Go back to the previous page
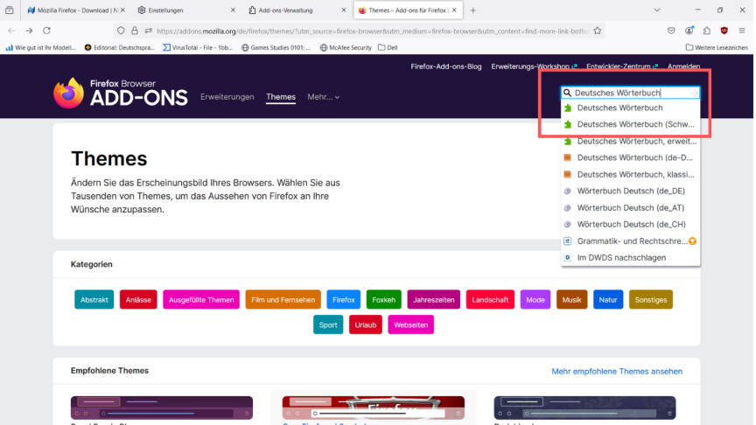This screenshot has width=756, height=425. 11,31
